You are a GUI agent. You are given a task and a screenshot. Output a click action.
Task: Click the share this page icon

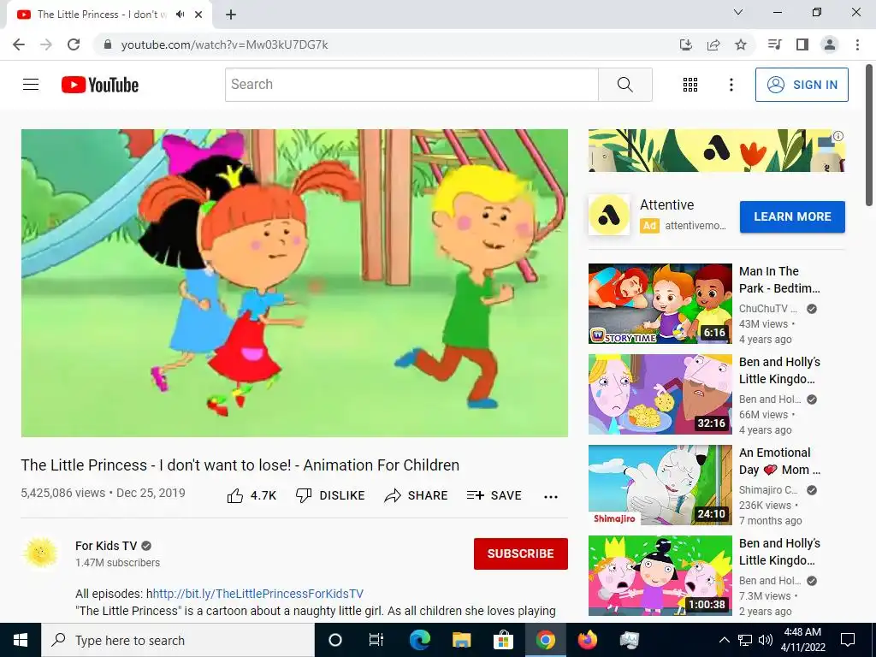pyautogui.click(x=713, y=44)
